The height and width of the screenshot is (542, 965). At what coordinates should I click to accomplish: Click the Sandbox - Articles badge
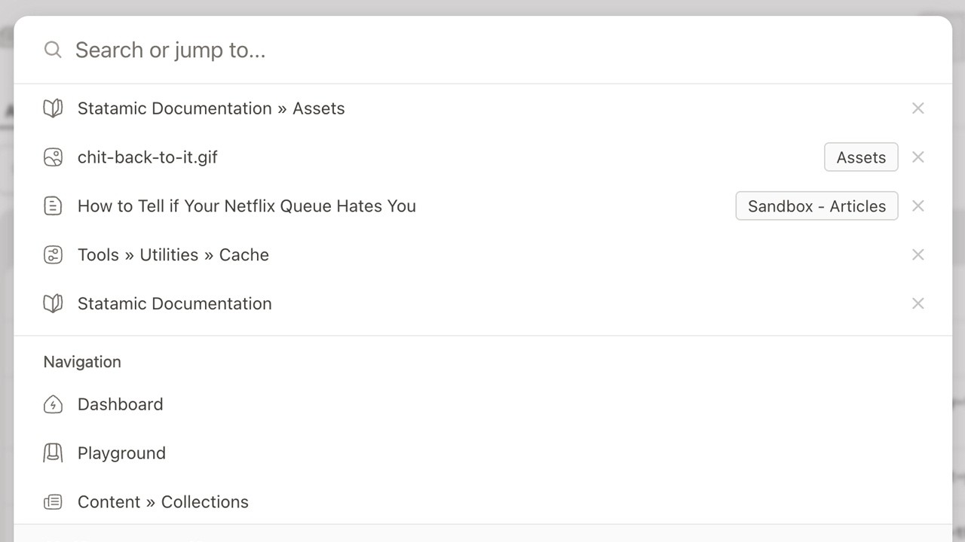tap(816, 206)
